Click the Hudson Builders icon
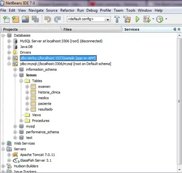The width and height of the screenshot is (182, 173). point(9,166)
